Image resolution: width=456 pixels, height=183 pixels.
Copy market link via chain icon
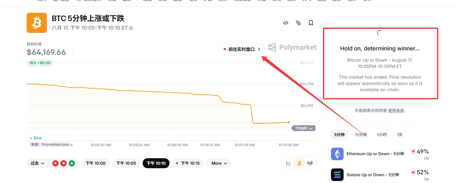[298, 23]
